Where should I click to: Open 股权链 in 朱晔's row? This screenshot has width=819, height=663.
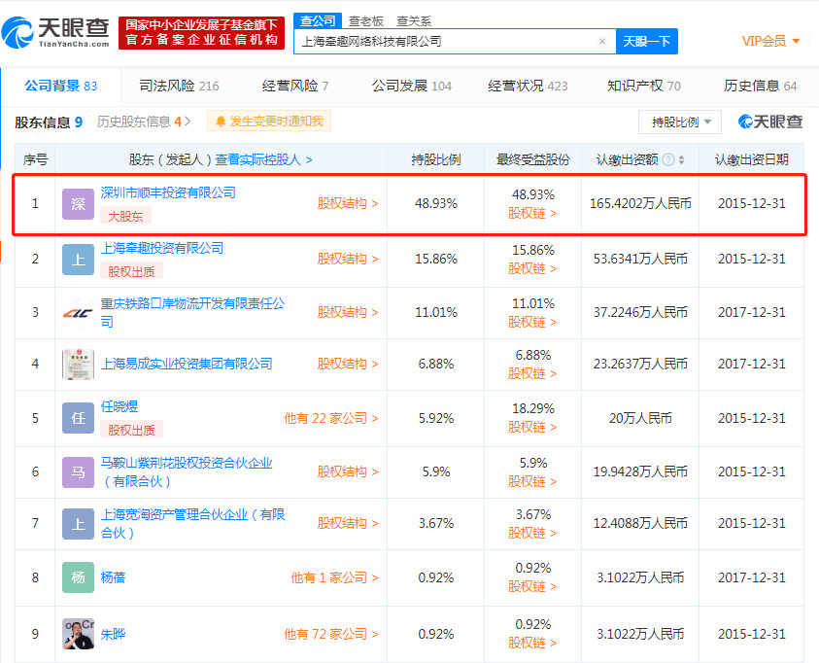(532, 643)
